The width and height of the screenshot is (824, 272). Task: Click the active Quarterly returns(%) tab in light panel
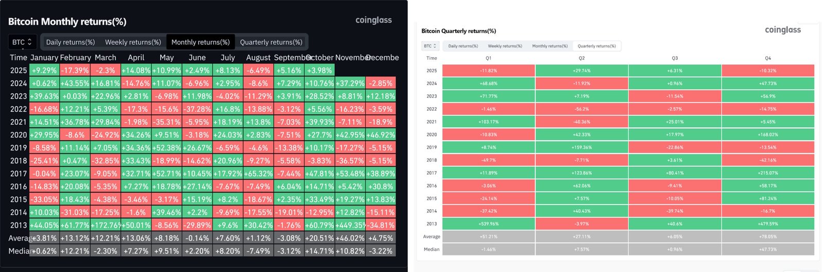(x=596, y=46)
